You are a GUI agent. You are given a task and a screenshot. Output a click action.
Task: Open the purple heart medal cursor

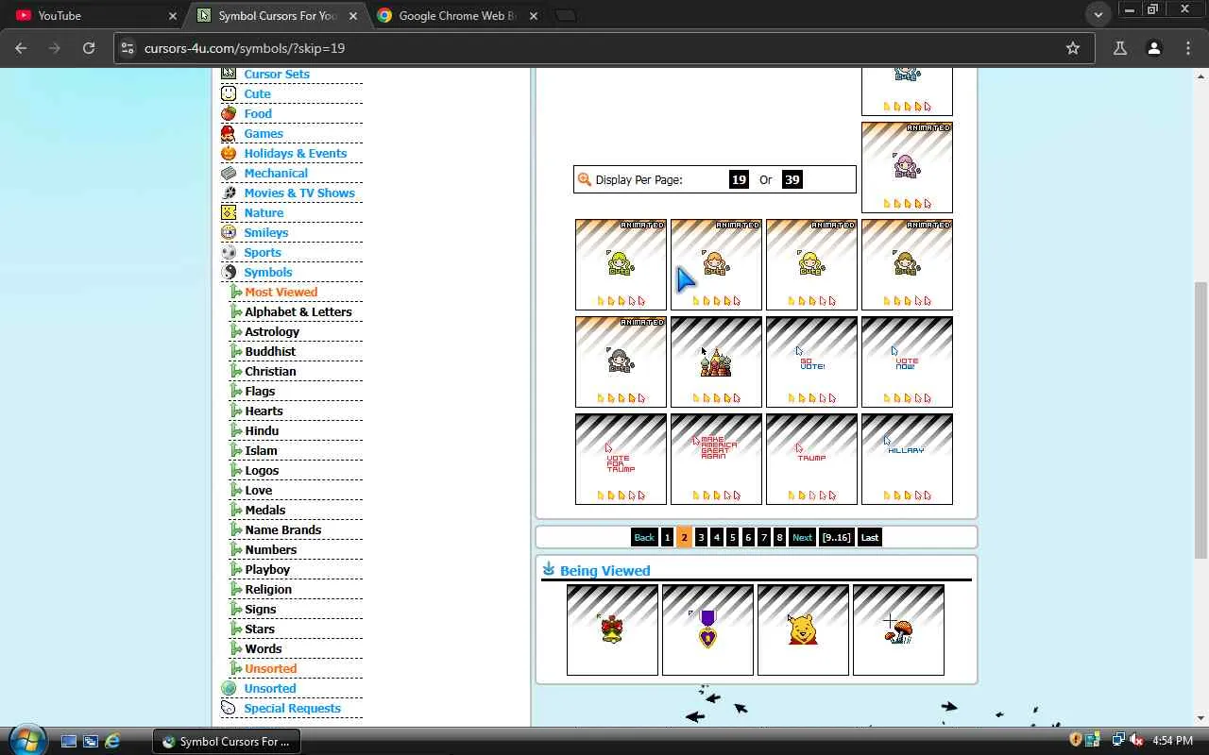point(707,629)
